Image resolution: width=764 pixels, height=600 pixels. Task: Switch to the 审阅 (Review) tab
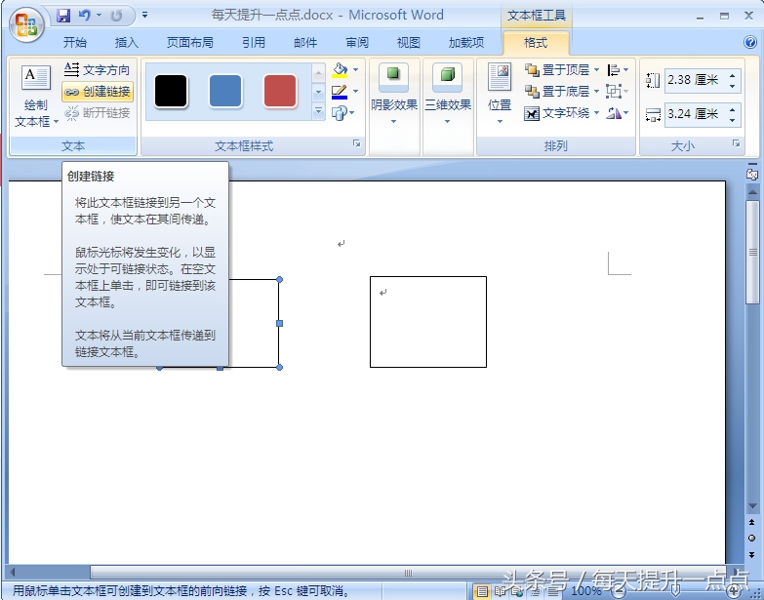click(357, 43)
